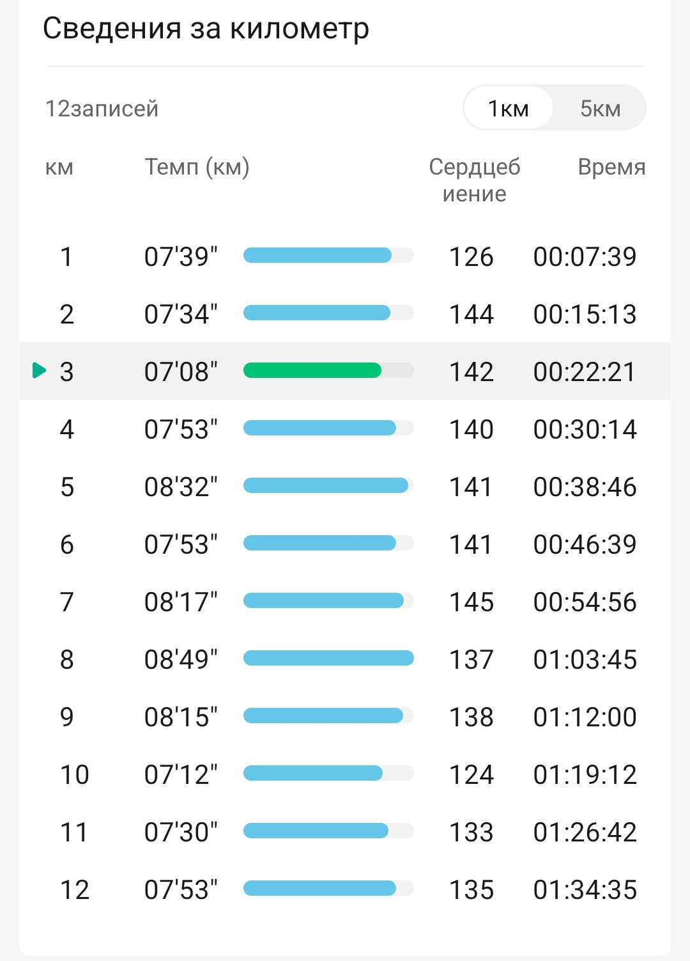Select kilometer 9 row showing 01:12:00
This screenshot has height=961, width=690.
point(345,717)
